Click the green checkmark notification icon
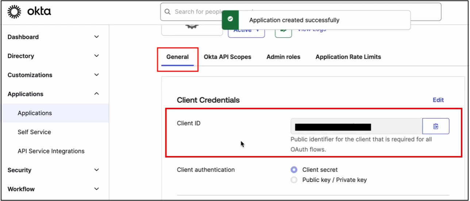This screenshot has height=201, width=470. pyautogui.click(x=230, y=20)
